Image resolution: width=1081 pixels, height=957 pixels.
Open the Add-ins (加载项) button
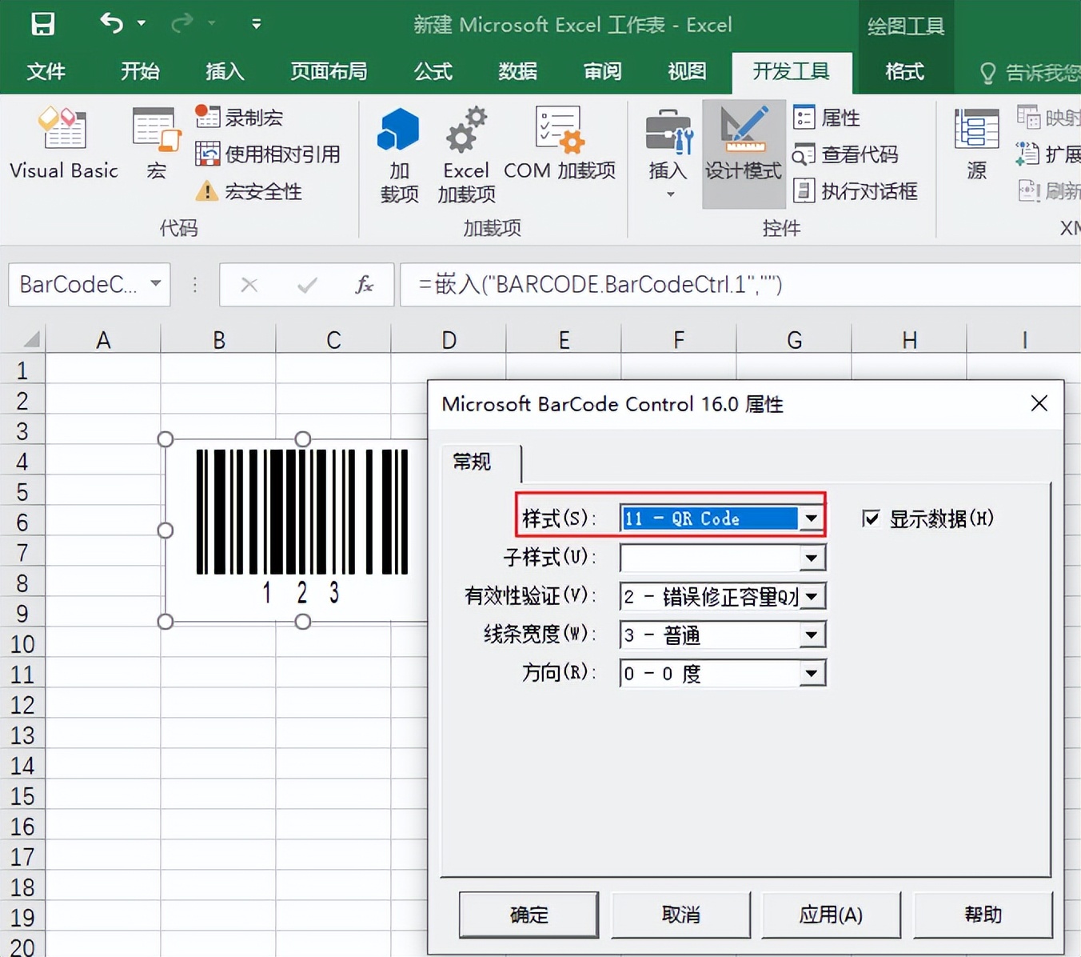[x=399, y=155]
